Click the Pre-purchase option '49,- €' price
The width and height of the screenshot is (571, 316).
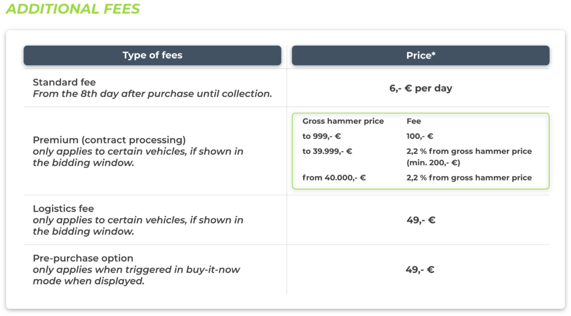420,270
